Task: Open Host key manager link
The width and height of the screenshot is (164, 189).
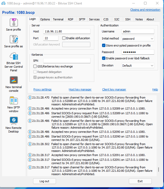Action: 80,89
